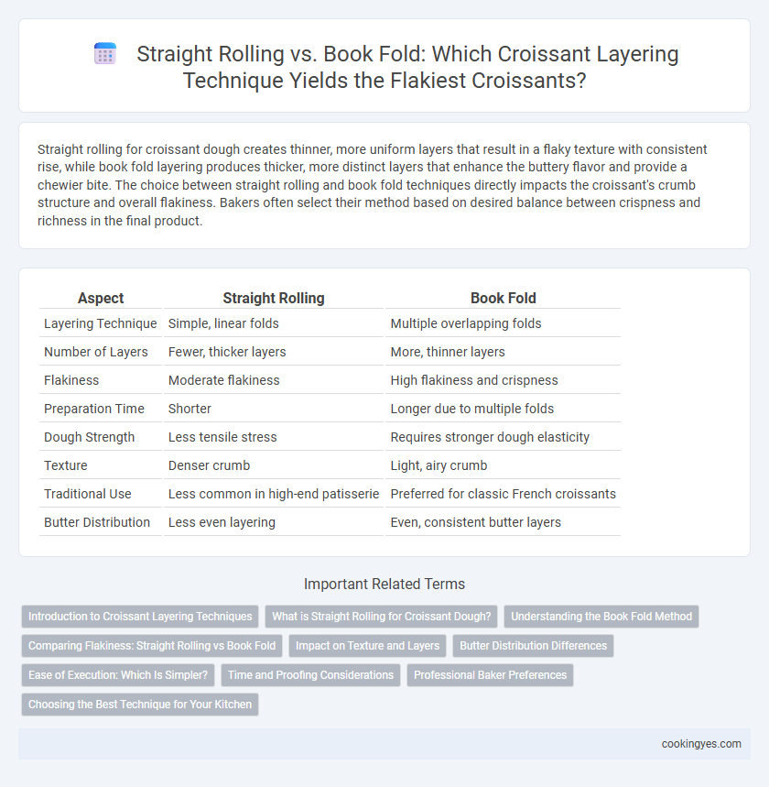Select Ease of Execution: Which Is Simpler?
769x787 pixels.
[x=118, y=675]
